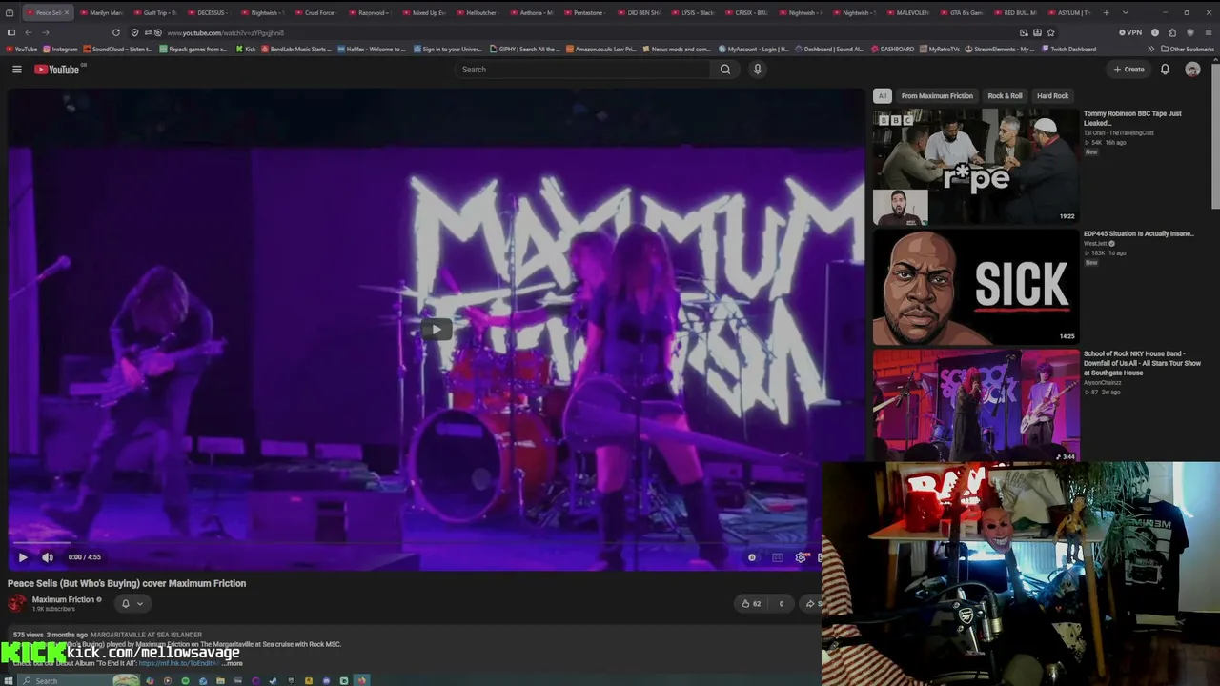Reload the page in the browser
The width and height of the screenshot is (1220, 686).
tap(116, 32)
